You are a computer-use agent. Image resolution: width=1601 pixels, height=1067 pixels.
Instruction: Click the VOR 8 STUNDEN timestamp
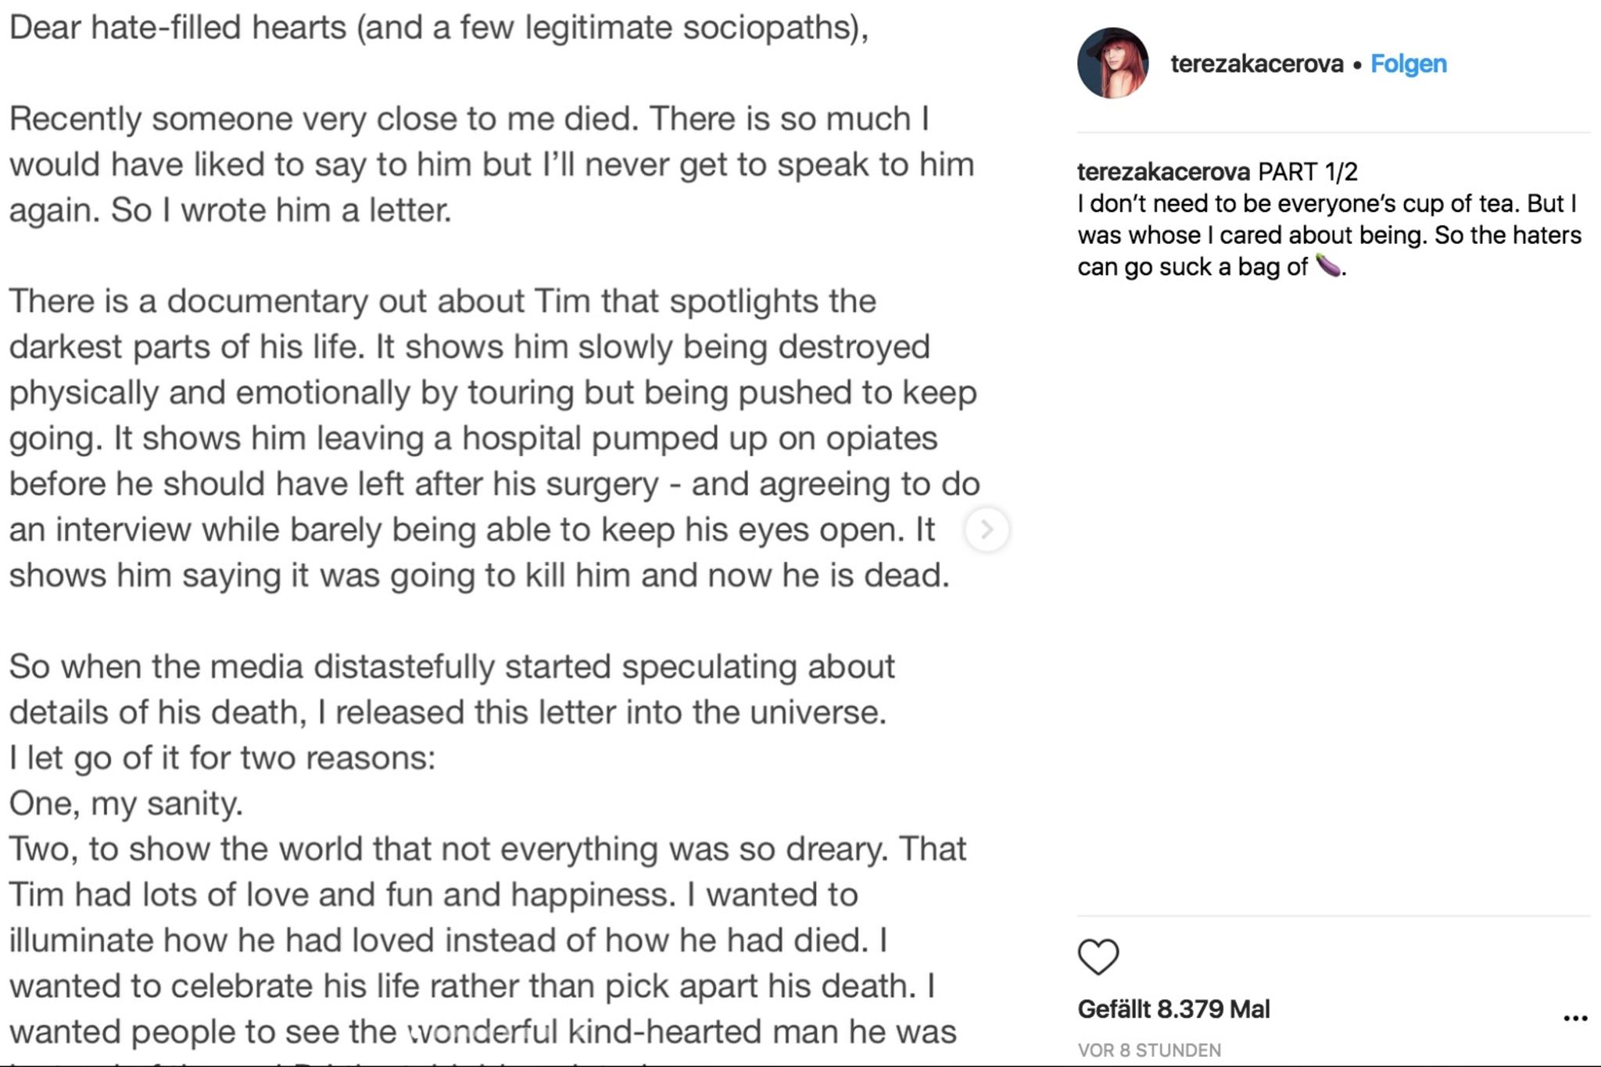tap(1149, 1050)
